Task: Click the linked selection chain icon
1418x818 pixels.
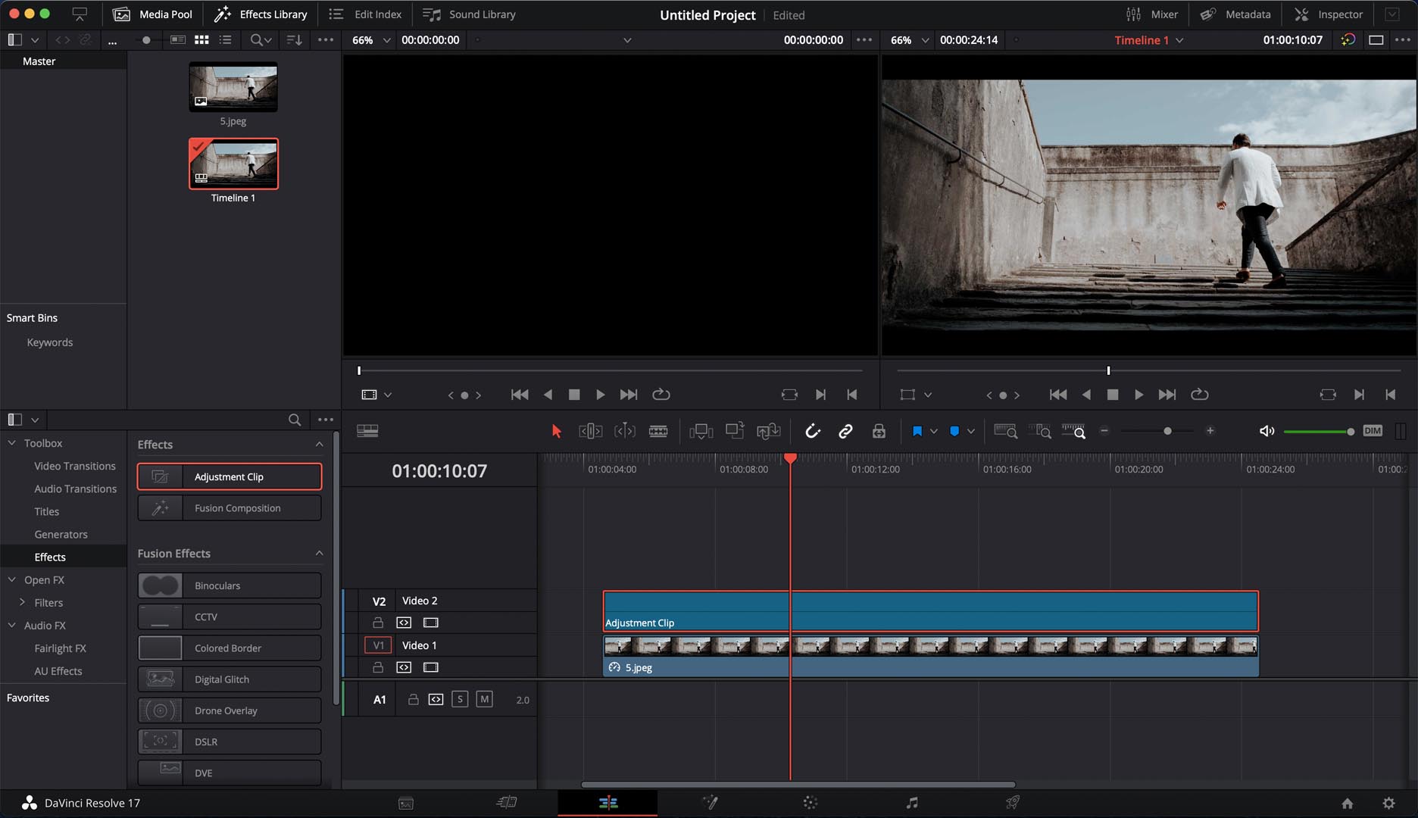Action: click(845, 431)
